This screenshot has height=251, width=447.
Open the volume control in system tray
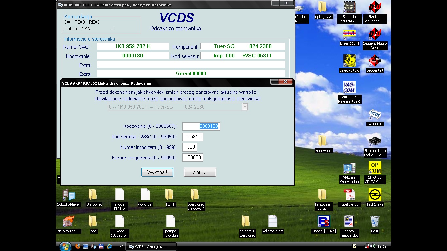tap(373, 246)
